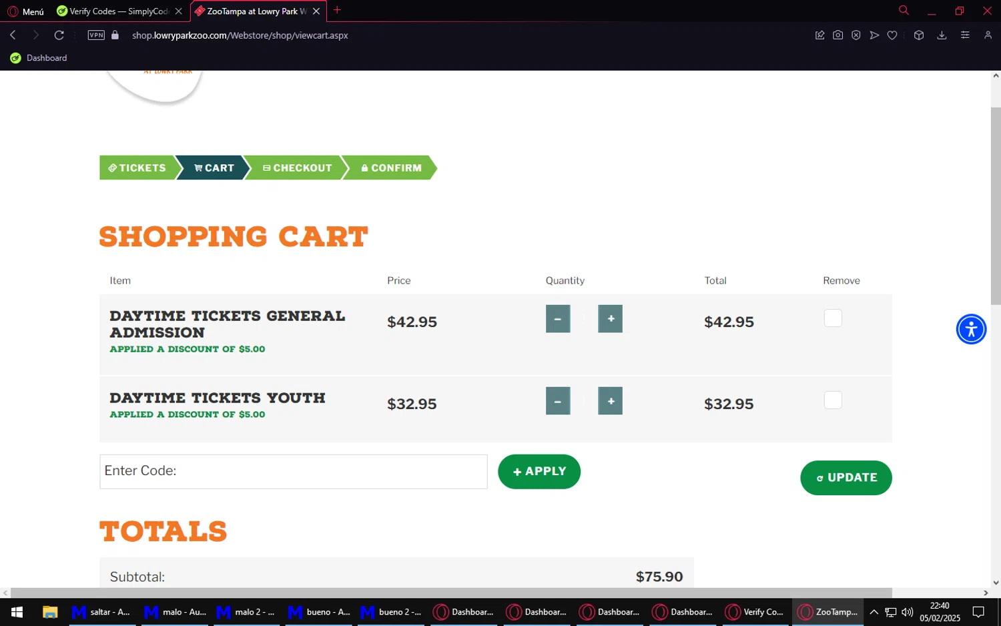Open the network tray icon
This screenshot has height=626, width=1001.
[891, 612]
